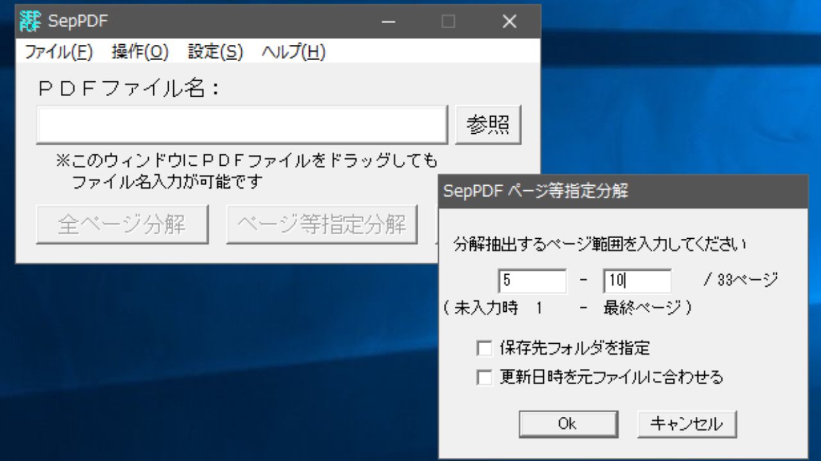Click the SepPDF ページ等指定分解 dialog title
The height and width of the screenshot is (461, 821).
pyautogui.click(x=536, y=191)
